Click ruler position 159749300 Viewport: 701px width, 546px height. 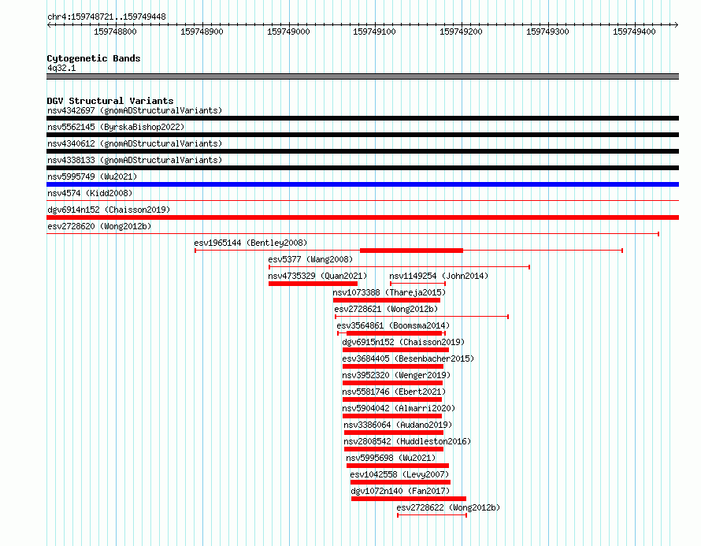pyautogui.click(x=547, y=32)
